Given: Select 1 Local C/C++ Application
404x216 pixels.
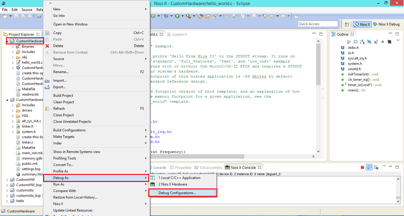Looking at the screenshot, I should coord(183,178).
